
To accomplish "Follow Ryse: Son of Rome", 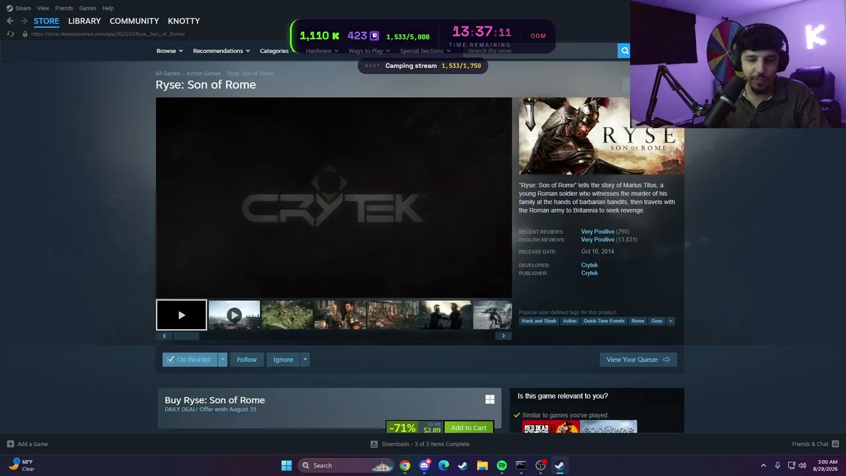I will pyautogui.click(x=247, y=360).
